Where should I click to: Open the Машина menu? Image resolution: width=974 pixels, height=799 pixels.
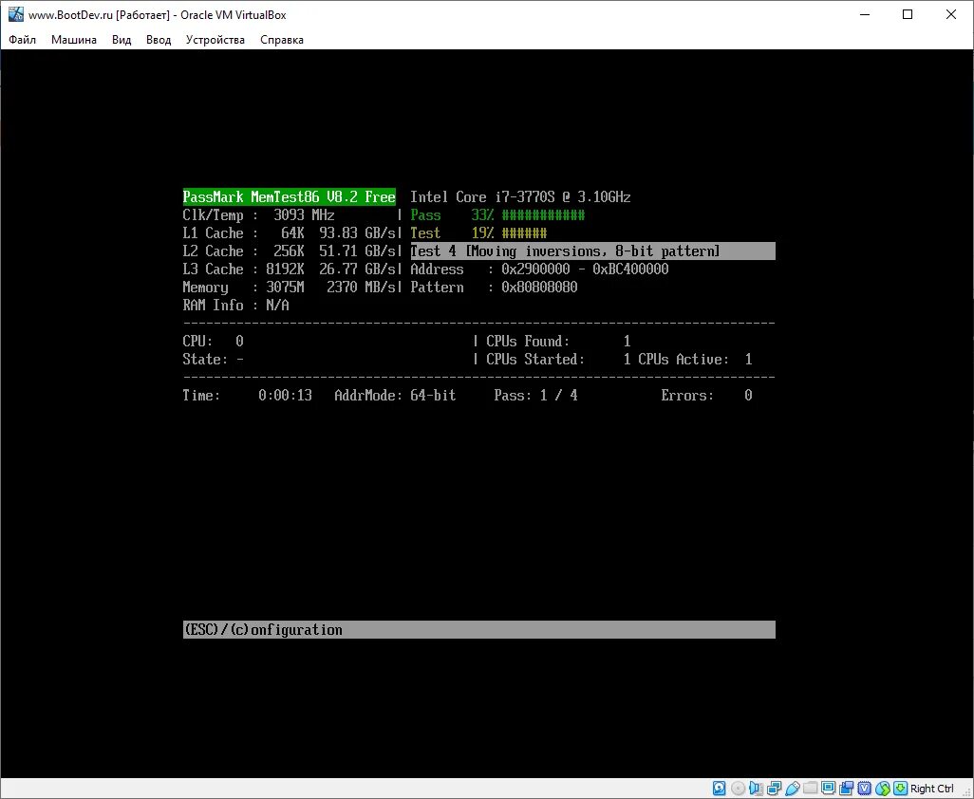click(x=74, y=40)
